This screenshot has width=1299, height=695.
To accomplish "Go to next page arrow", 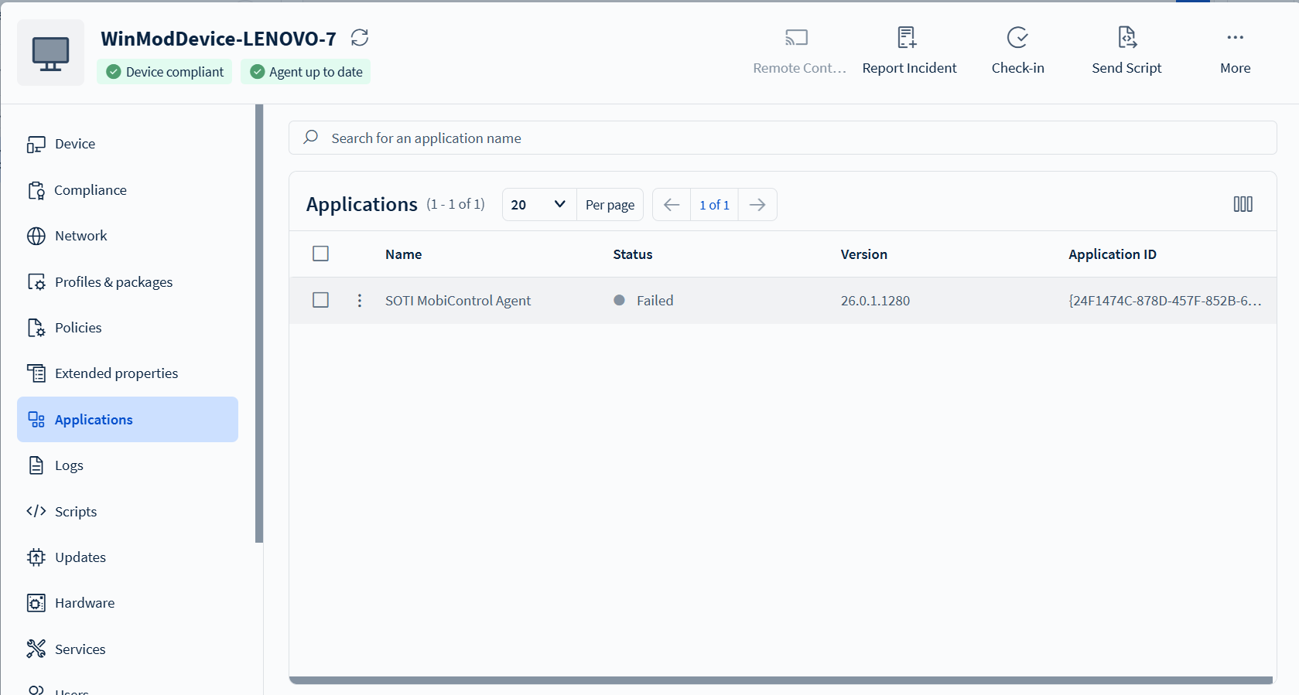I will click(757, 205).
